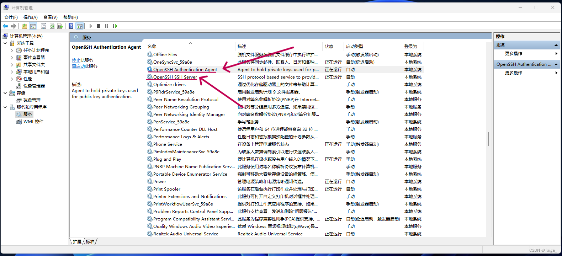This screenshot has width=562, height=256.
Task: Select 磁盘管理 in the tree
Action: tap(32, 100)
